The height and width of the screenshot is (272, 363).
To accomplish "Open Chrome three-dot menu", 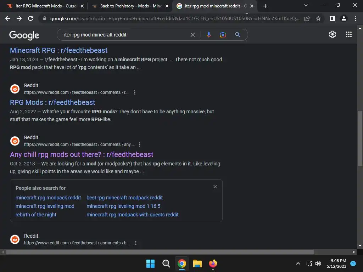I will (x=355, y=18).
